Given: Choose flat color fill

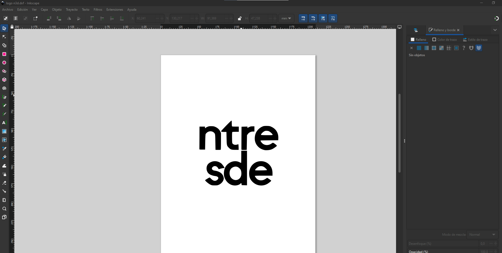Looking at the screenshot, I should [x=419, y=48].
